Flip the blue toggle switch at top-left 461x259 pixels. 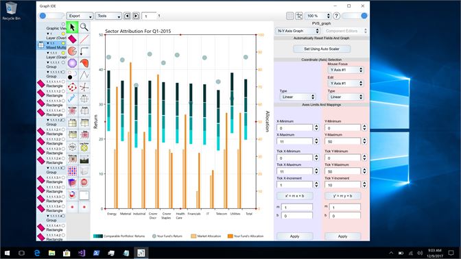(51, 16)
